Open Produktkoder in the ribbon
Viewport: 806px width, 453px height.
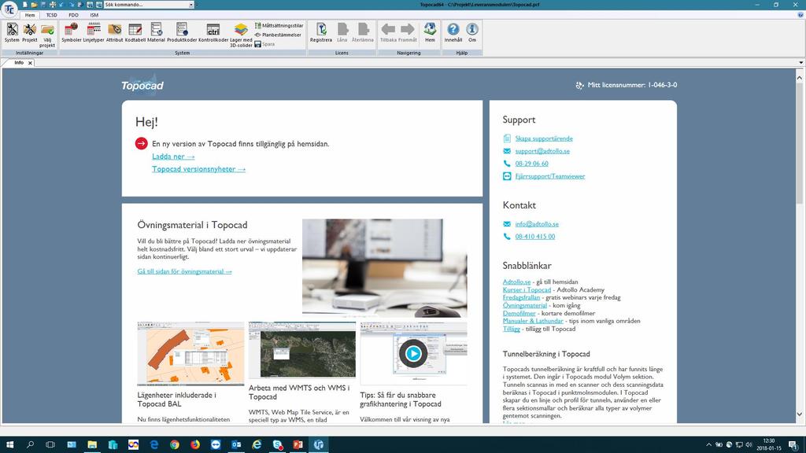click(182, 33)
